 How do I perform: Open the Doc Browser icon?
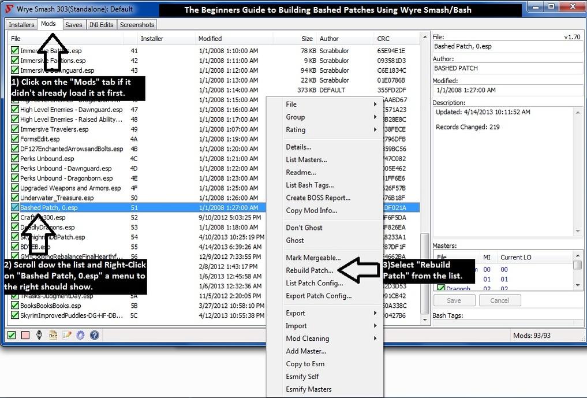[53, 335]
